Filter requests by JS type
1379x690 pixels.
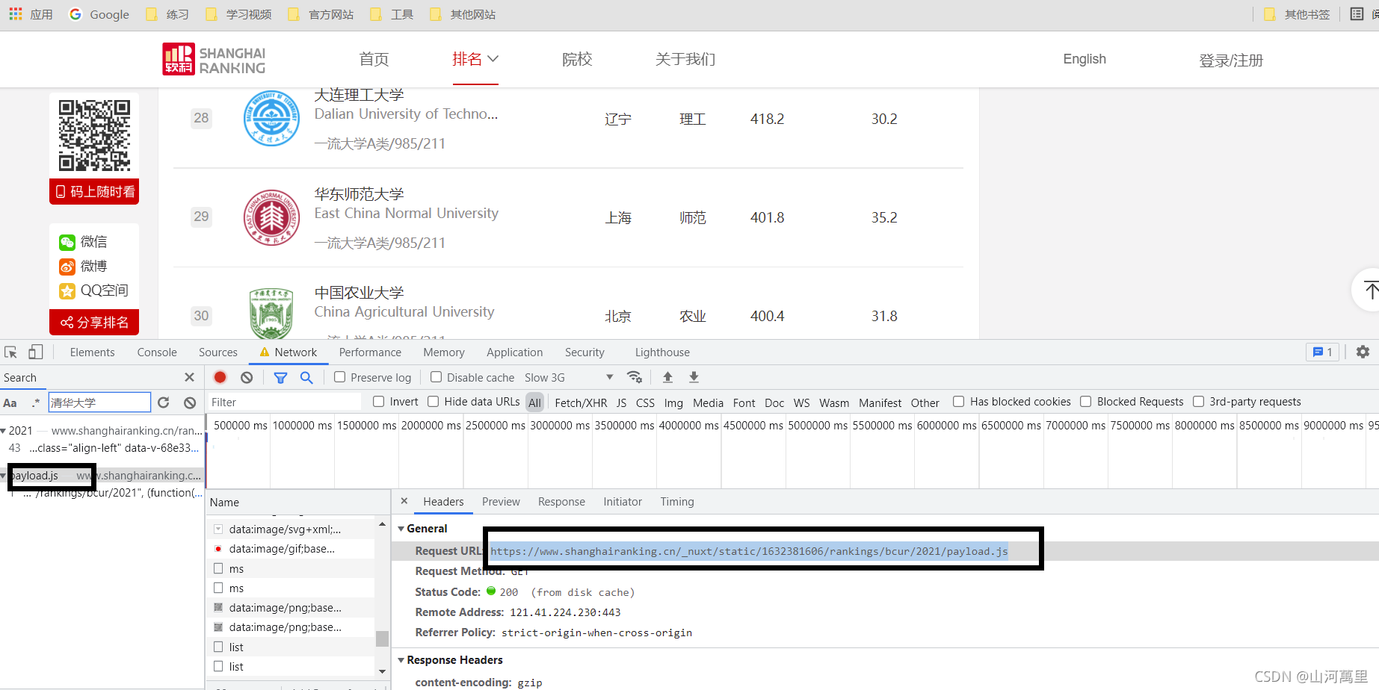point(621,402)
